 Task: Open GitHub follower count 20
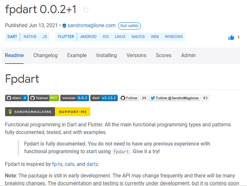[x=144, y=98]
